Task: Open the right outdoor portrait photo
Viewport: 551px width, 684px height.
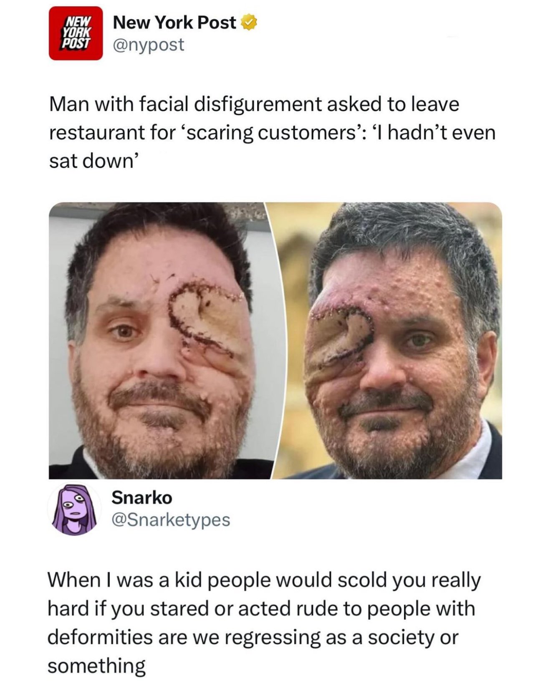Action: (386, 341)
